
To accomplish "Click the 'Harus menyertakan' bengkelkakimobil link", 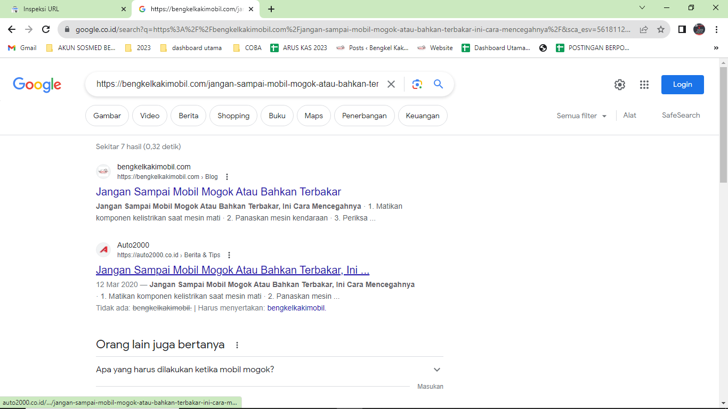I will [x=296, y=308].
